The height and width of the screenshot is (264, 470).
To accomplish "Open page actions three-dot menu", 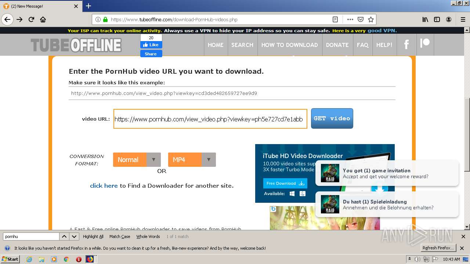I will 350,19.
